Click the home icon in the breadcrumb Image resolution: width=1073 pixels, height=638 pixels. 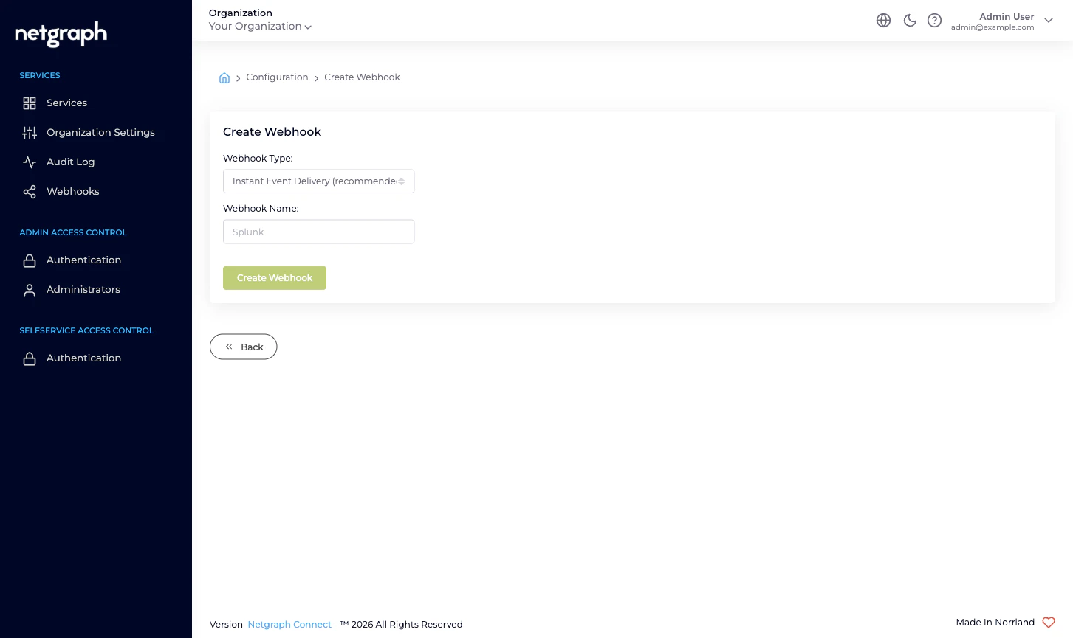(224, 77)
